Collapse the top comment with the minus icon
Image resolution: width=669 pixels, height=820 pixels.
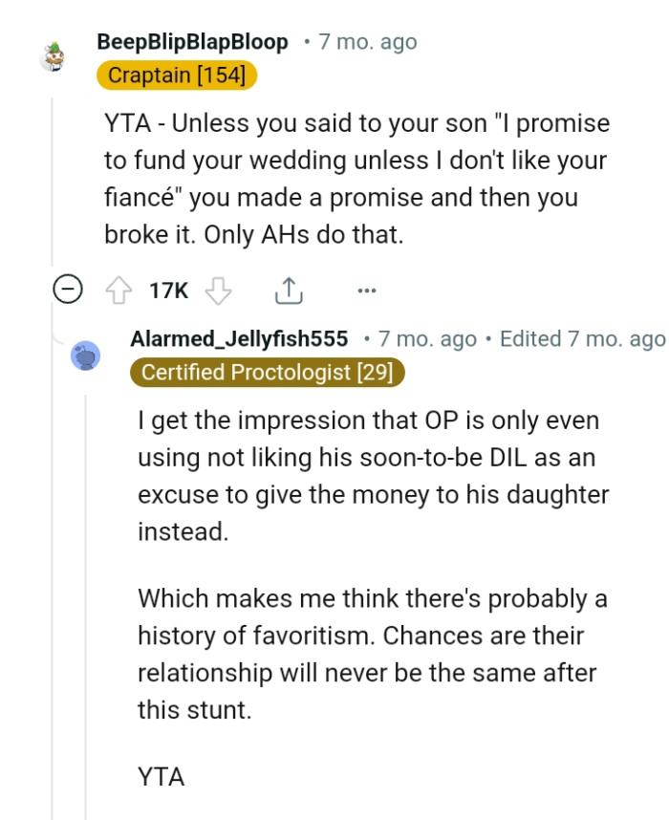tap(66, 289)
